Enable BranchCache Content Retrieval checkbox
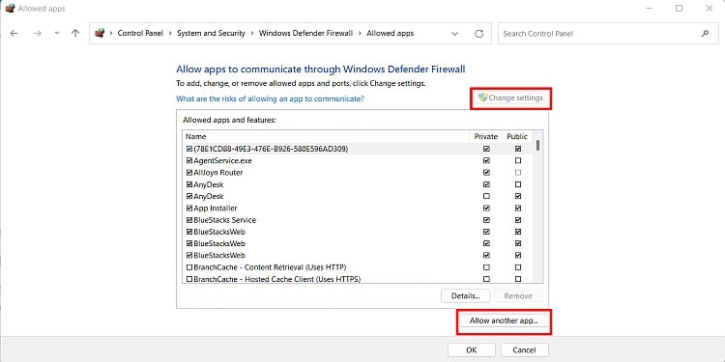725x362 pixels. pos(189,267)
